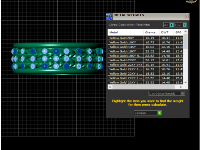Select the Yellow Gold:22KY row
The image size is (200, 150).
(145, 60)
